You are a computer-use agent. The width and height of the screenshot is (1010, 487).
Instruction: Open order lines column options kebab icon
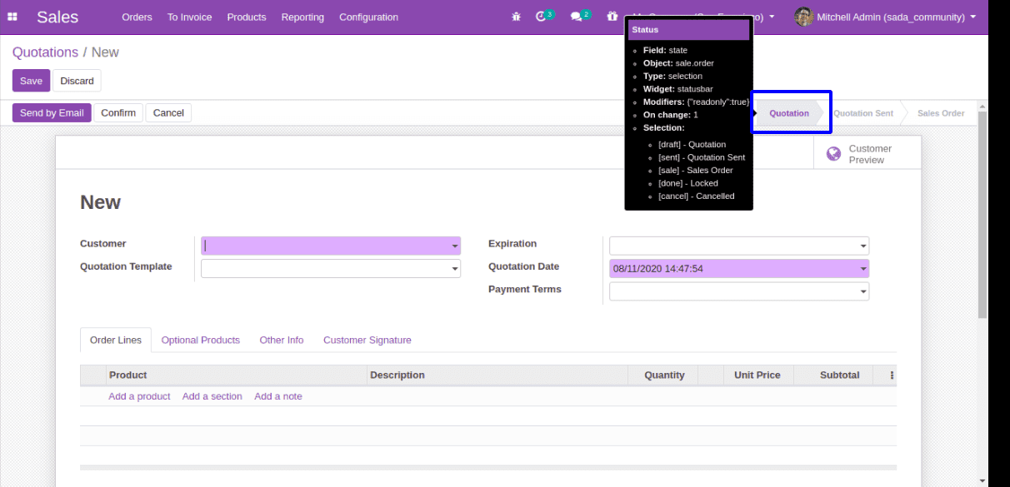[892, 375]
